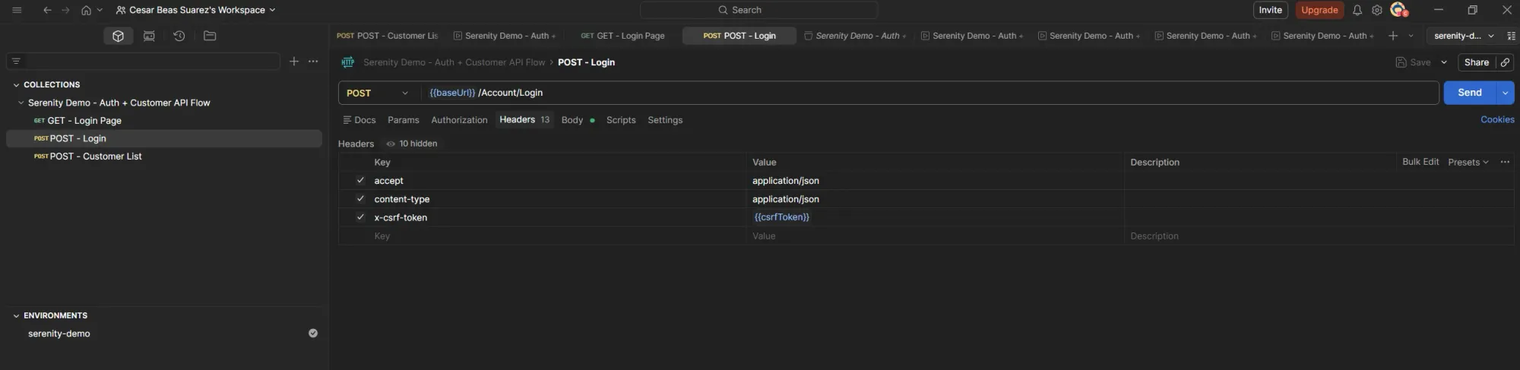Click the Save button
The width and height of the screenshot is (1520, 370).
pos(1413,62)
